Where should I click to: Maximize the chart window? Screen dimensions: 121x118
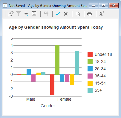pyautogui.click(x=104, y=5)
